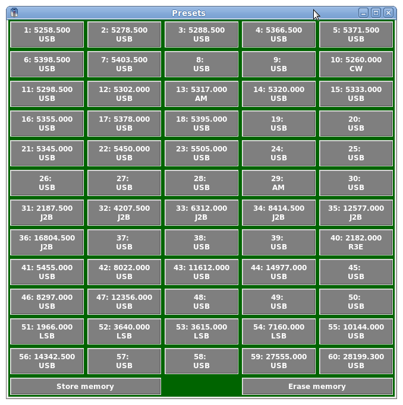Choose preset 10 at 5260.000 CW
Image resolution: width=403 pixels, height=405 pixels.
(355, 64)
